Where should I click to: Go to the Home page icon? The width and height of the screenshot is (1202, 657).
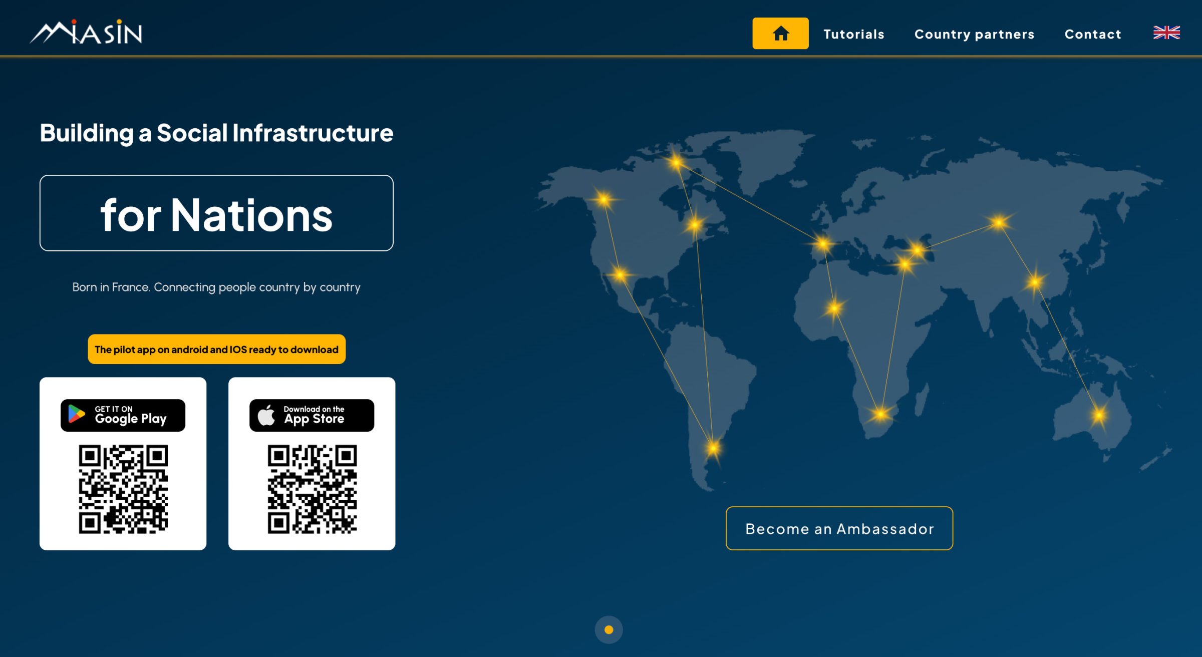pos(780,34)
